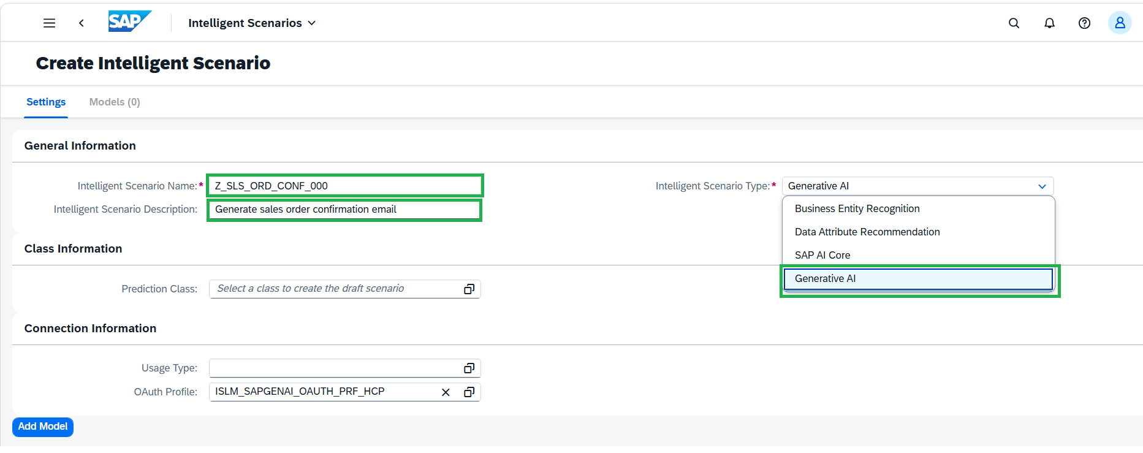Open the hamburger navigation menu
The width and height of the screenshot is (1143, 453).
[50, 23]
